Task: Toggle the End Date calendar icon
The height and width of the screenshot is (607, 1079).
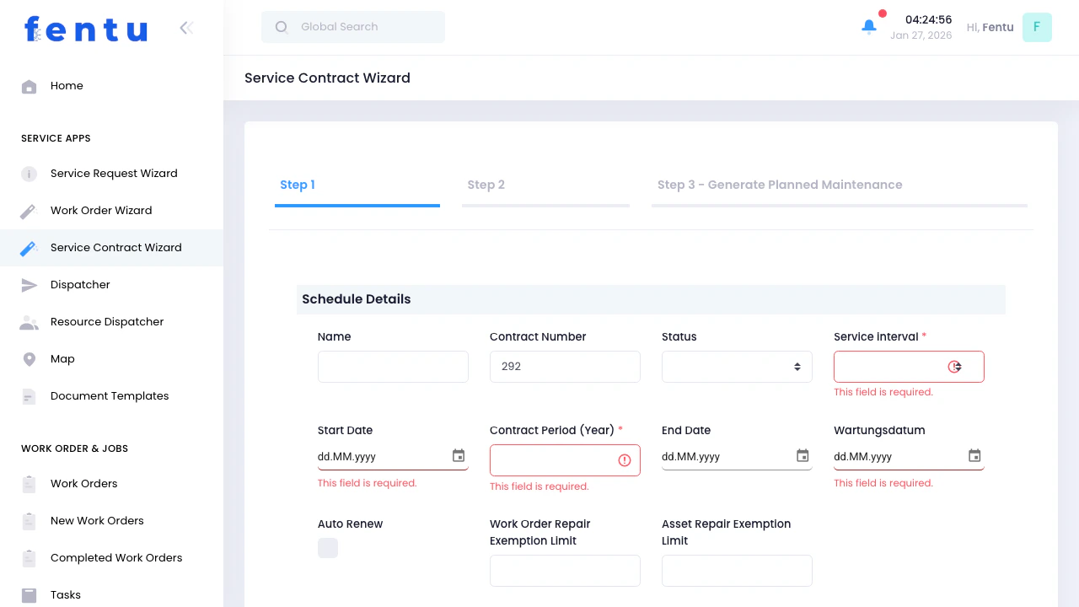Action: click(x=802, y=455)
